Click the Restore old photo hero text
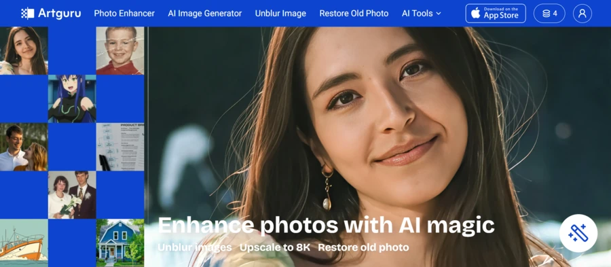Screen dimensions: 611x267 click(364, 247)
